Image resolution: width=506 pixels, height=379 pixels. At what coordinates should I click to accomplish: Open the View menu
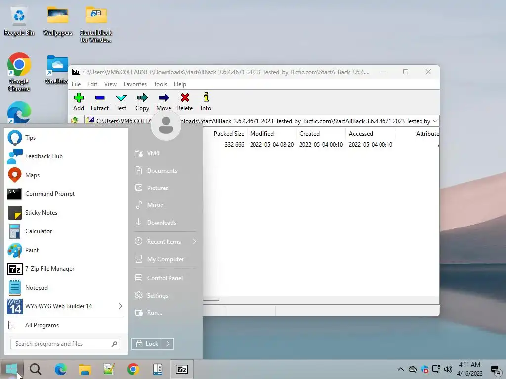tap(110, 84)
